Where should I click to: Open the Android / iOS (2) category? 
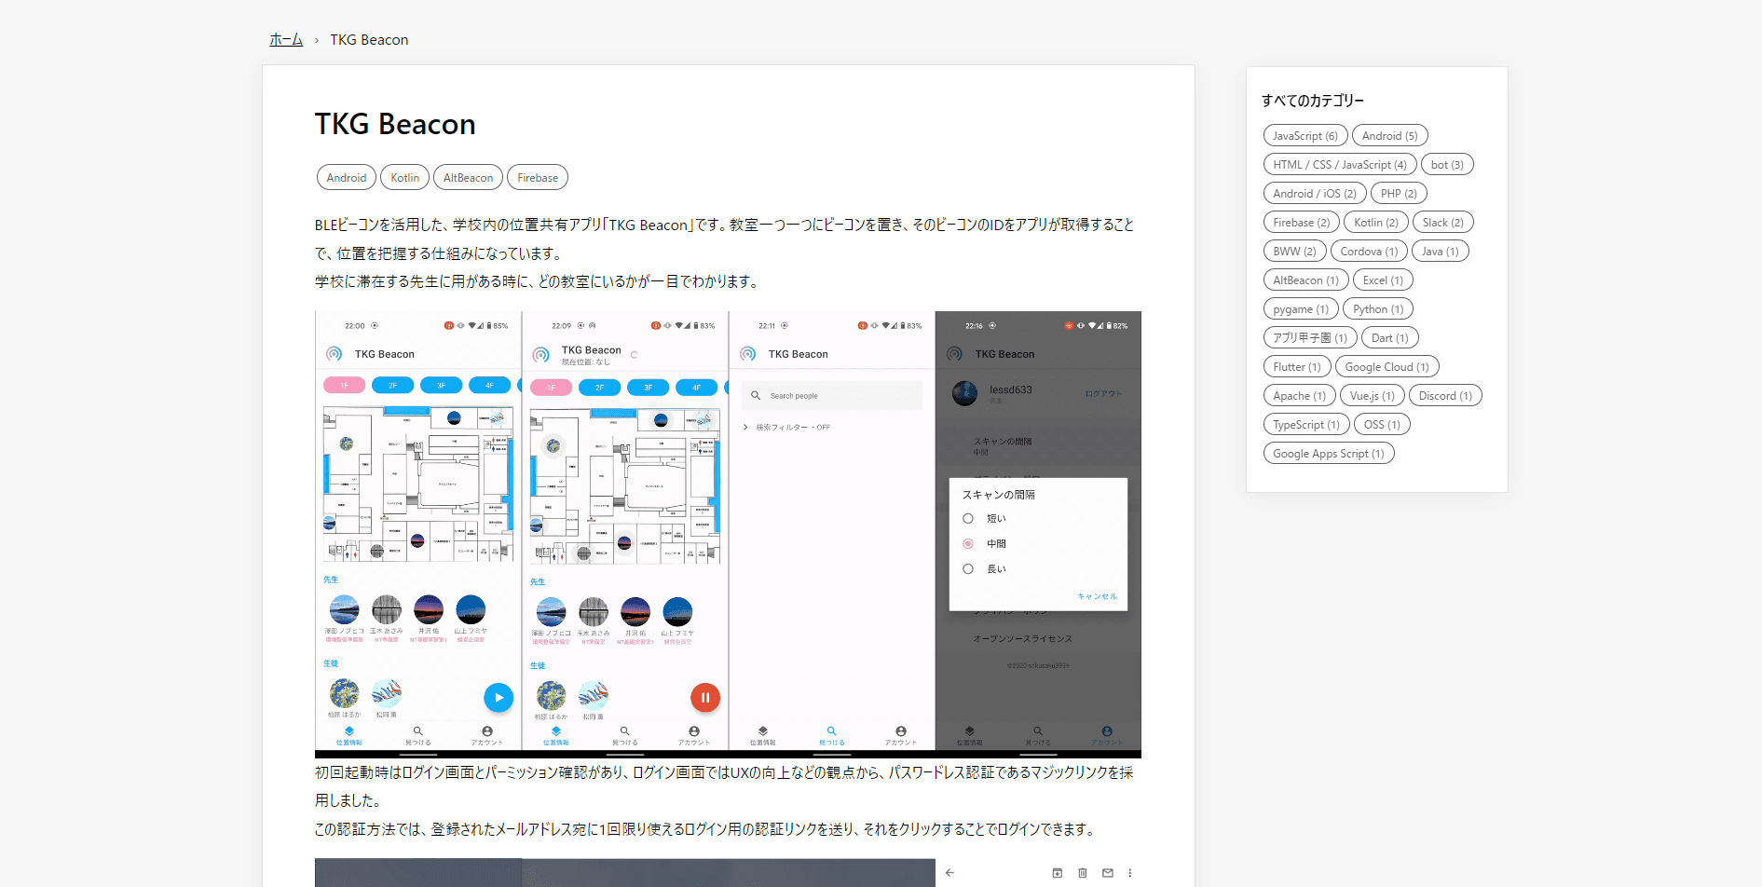coord(1315,194)
